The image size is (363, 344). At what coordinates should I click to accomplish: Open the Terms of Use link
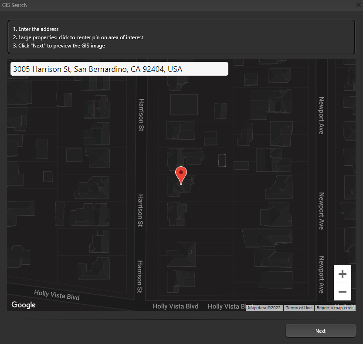[x=299, y=308]
